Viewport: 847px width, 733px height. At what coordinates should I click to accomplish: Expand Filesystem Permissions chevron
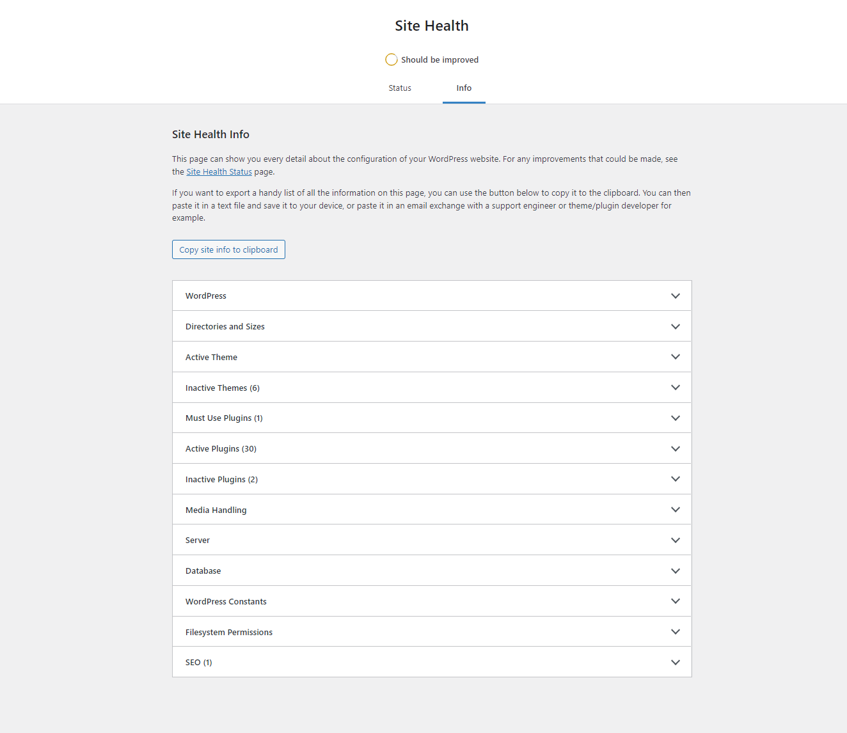(676, 632)
